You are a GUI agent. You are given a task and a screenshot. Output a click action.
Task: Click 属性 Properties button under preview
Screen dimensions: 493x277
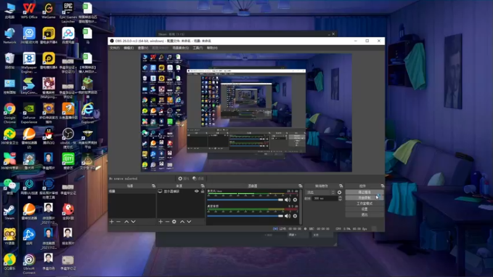183,179
